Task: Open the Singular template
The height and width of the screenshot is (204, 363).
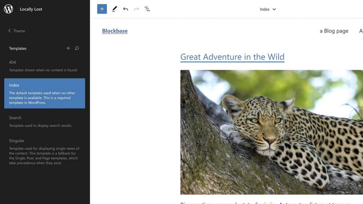Action: pyautogui.click(x=17, y=141)
